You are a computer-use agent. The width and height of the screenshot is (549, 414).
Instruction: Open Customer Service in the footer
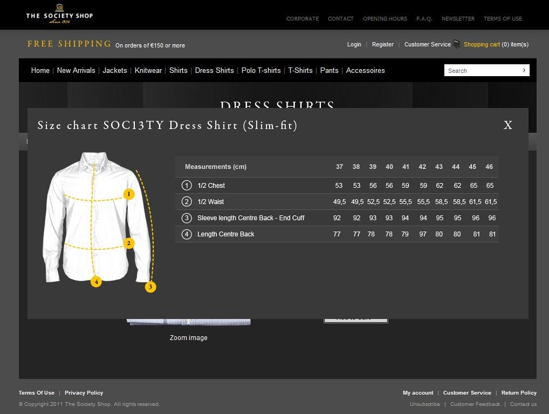pos(467,392)
